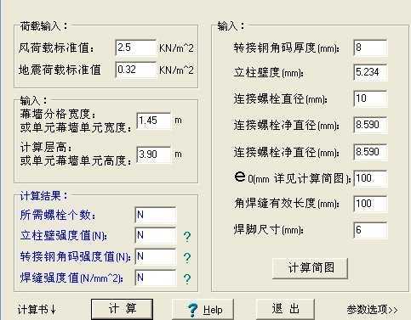Click the KN/m^2 unit after 风荷载
Screen dimensions: 411x320
pos(176,48)
